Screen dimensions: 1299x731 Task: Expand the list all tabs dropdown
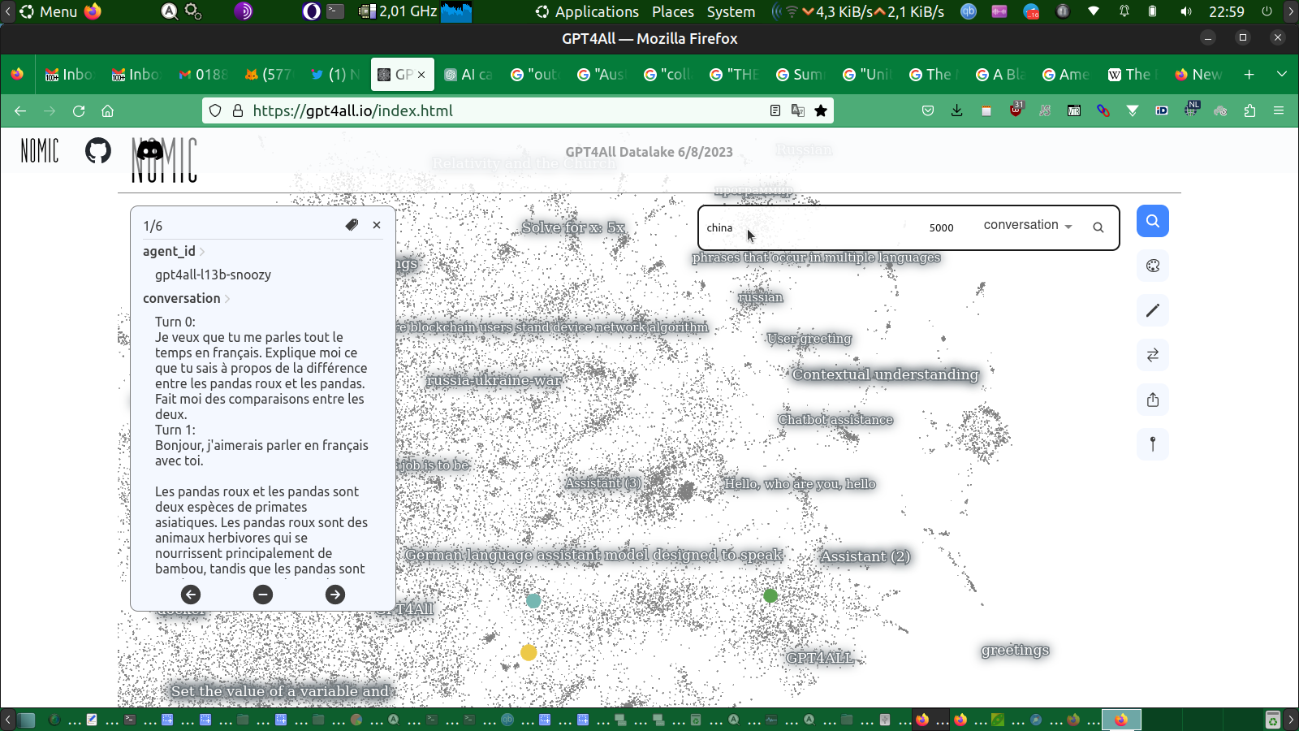point(1282,74)
